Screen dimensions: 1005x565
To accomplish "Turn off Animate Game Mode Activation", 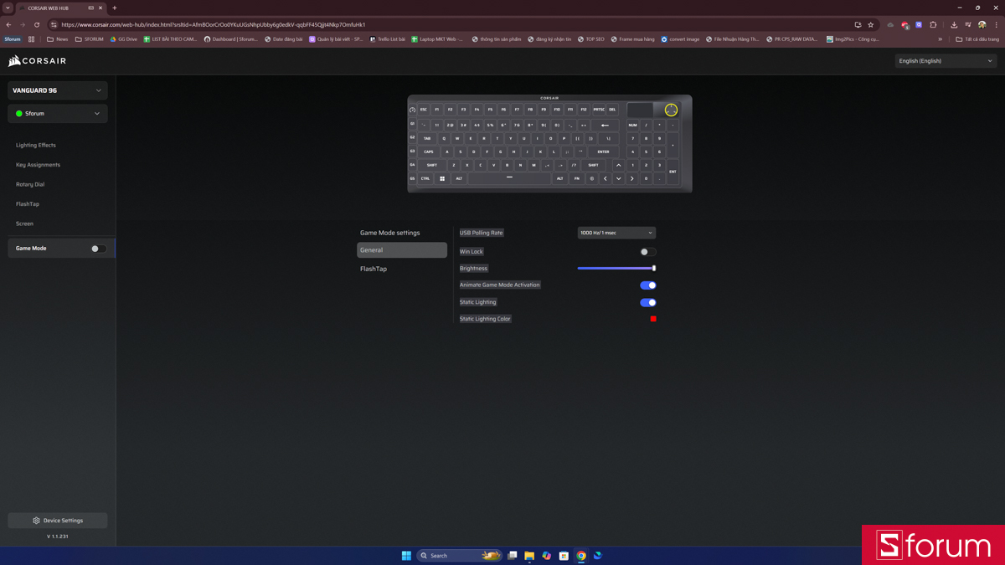I will (647, 285).
